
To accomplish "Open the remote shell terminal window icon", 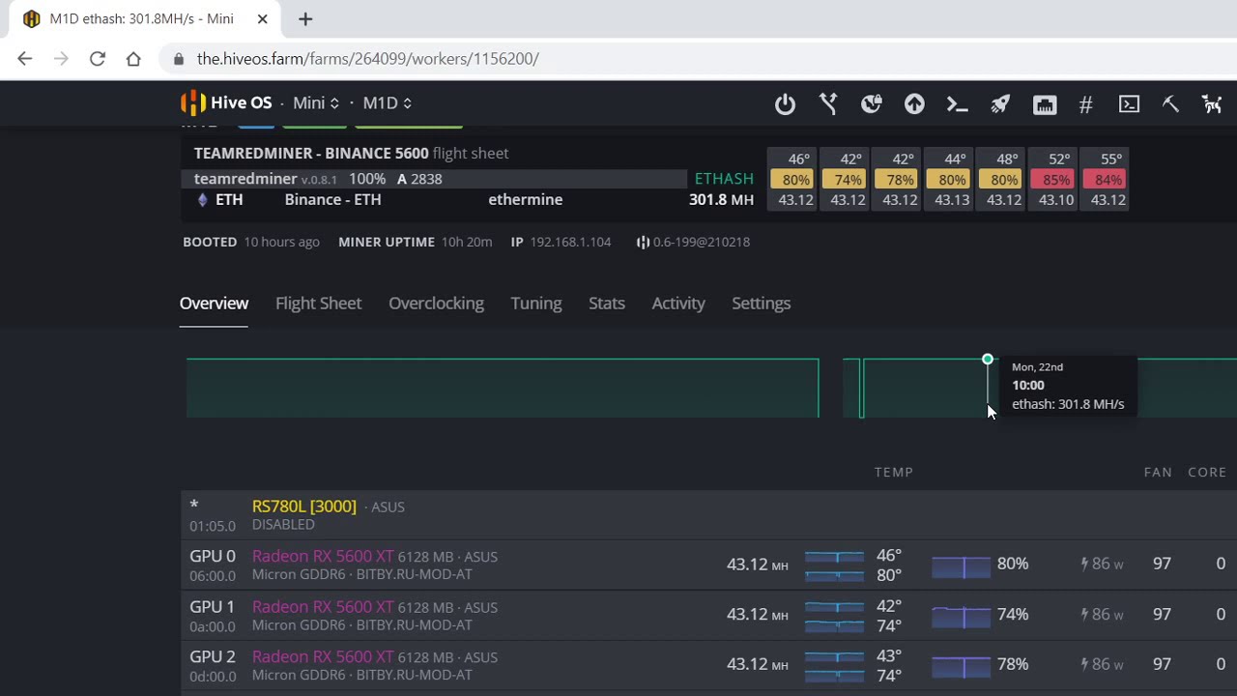I will tap(1129, 104).
